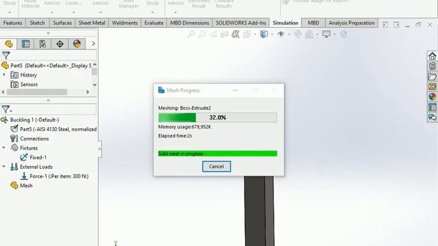Click the feature tree filter field
The height and width of the screenshot is (246, 438).
tap(53, 55)
